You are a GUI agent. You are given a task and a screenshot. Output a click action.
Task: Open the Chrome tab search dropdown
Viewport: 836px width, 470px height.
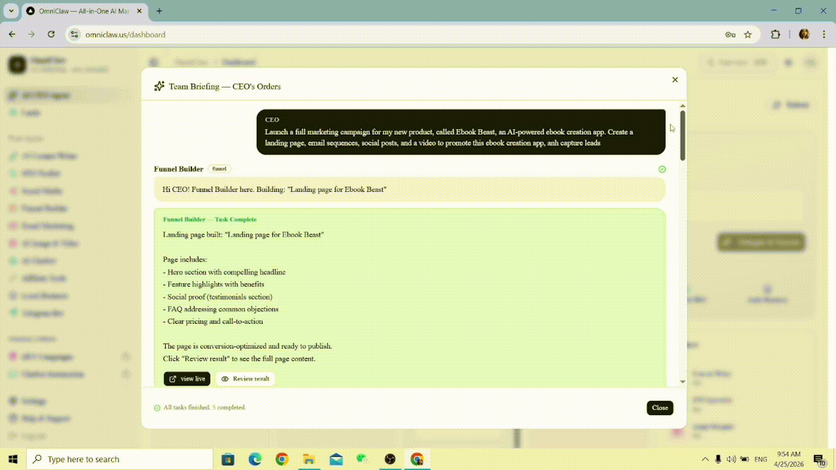(x=11, y=11)
